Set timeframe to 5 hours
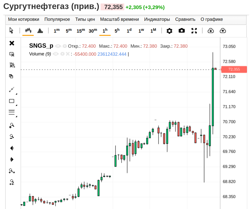The height and width of the screenshot is (209, 252). click(x=117, y=30)
